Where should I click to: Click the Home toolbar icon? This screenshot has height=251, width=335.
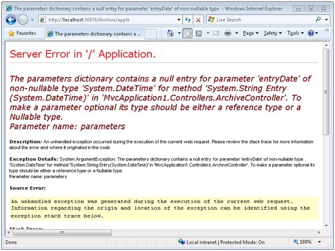coord(170,34)
